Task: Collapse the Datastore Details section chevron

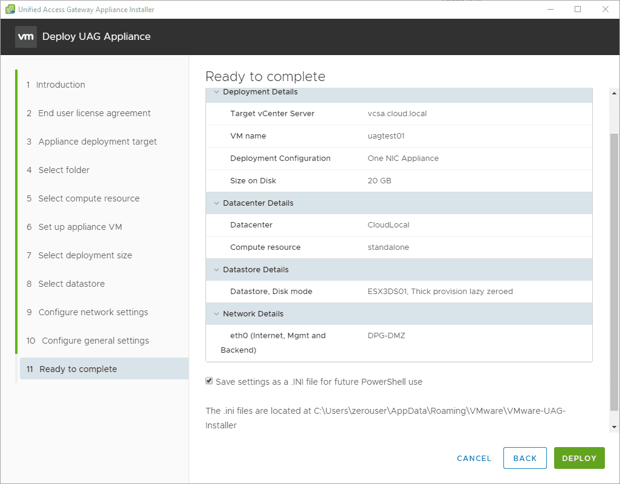Action: (216, 270)
